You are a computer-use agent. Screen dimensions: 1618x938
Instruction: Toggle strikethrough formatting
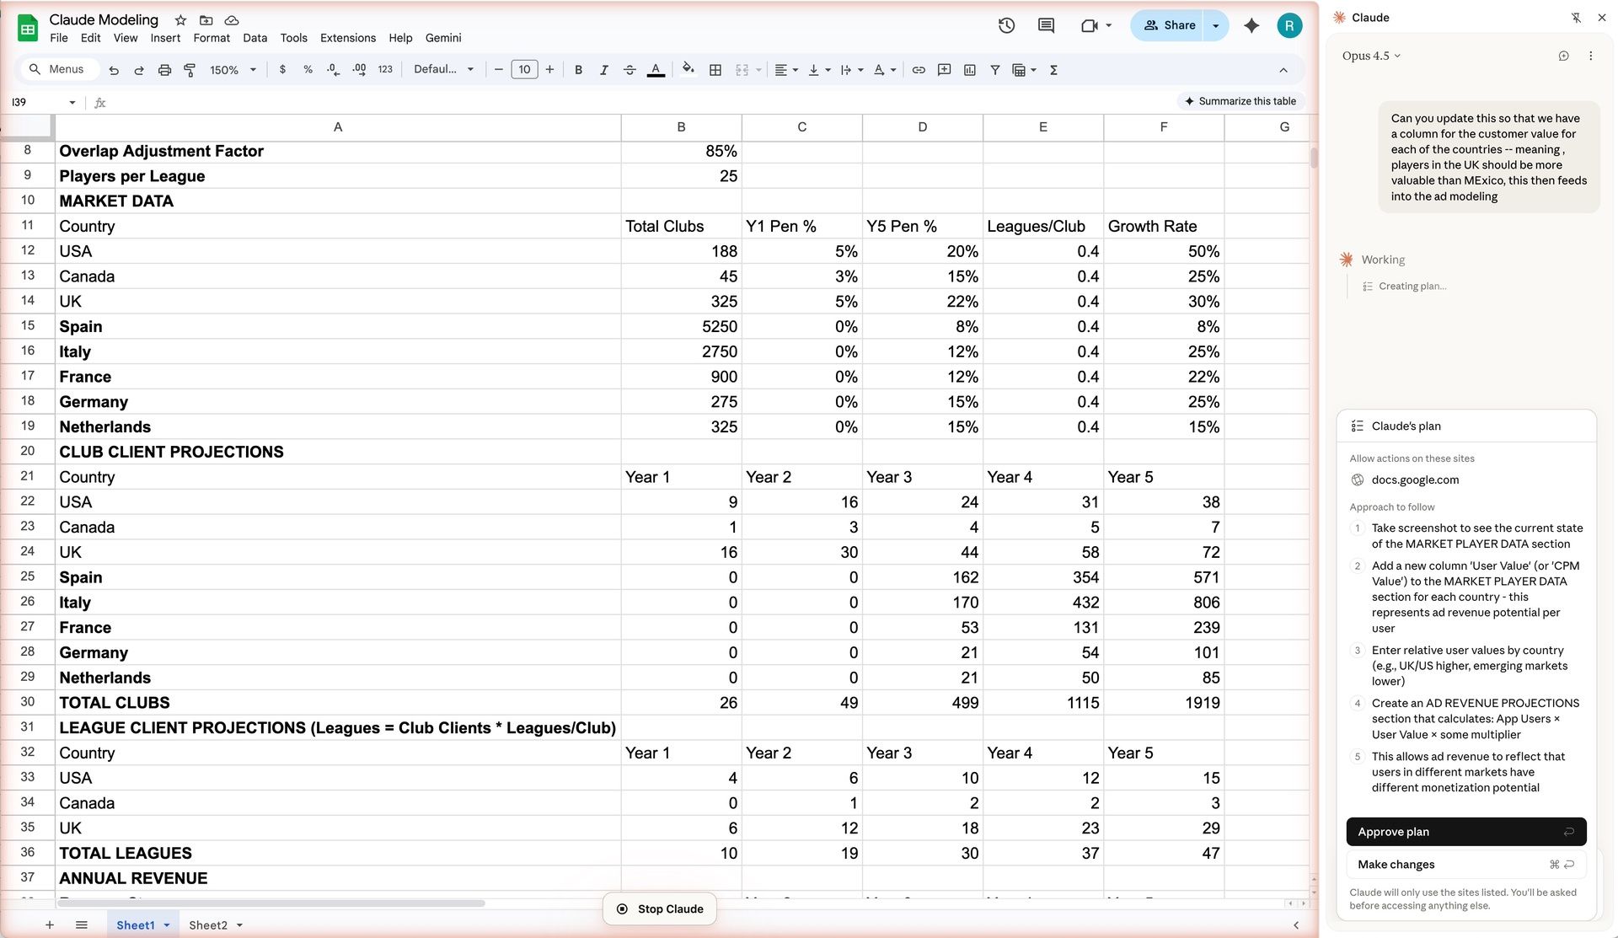tap(630, 70)
